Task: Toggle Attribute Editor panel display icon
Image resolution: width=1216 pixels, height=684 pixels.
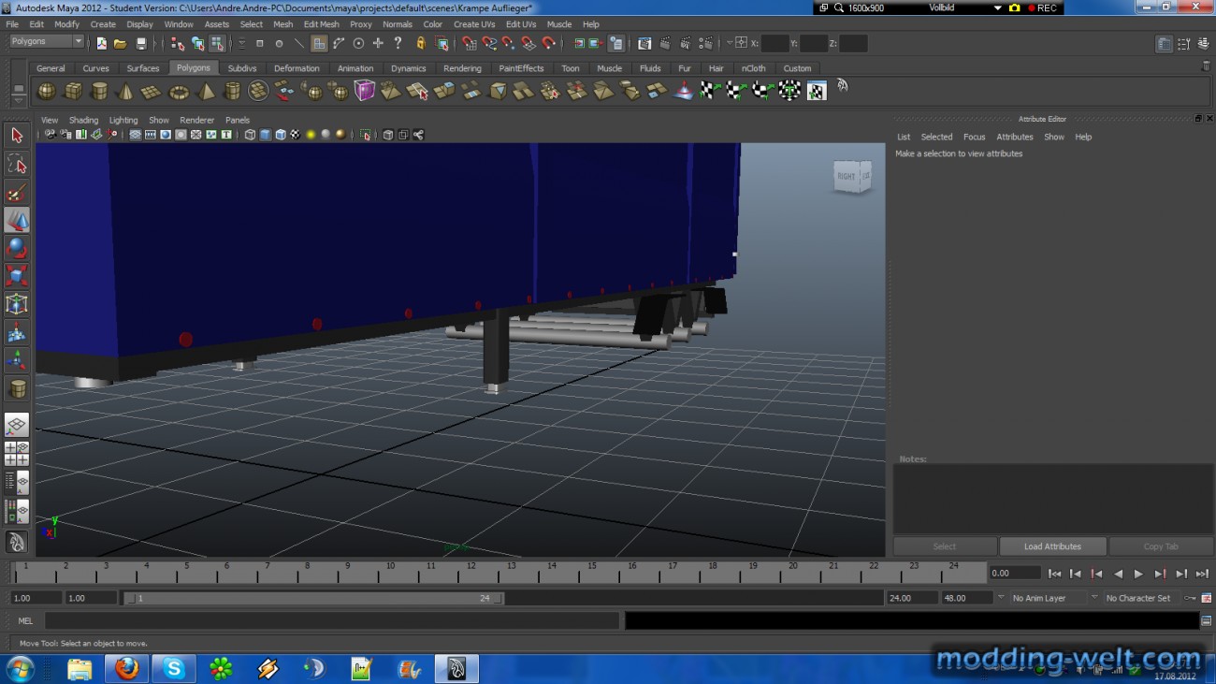Action: tap(1164, 43)
